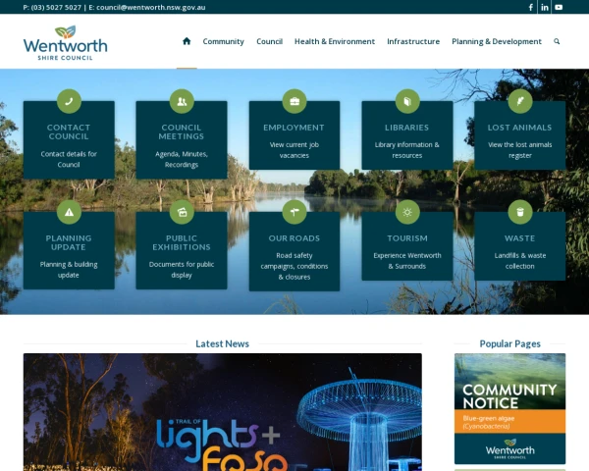This screenshot has width=589, height=471.
Task: Open the Libraries tile heading
Action: [x=406, y=128]
